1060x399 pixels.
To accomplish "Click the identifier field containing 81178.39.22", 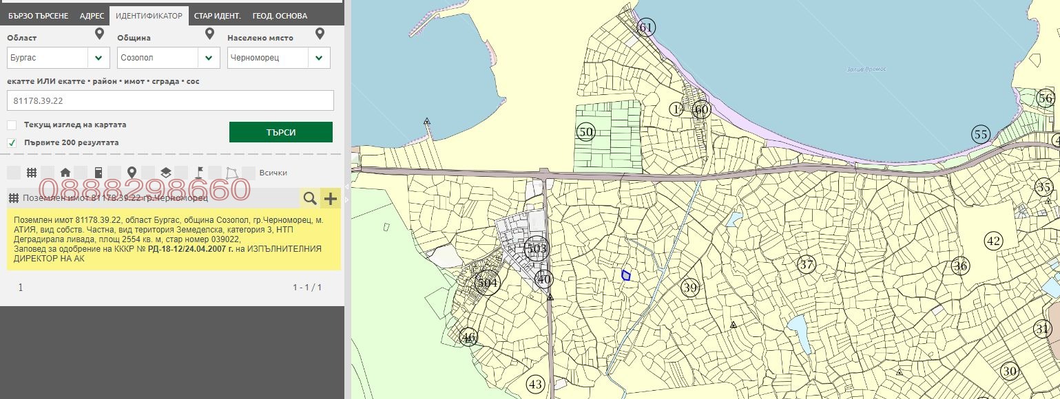I will tap(170, 100).
